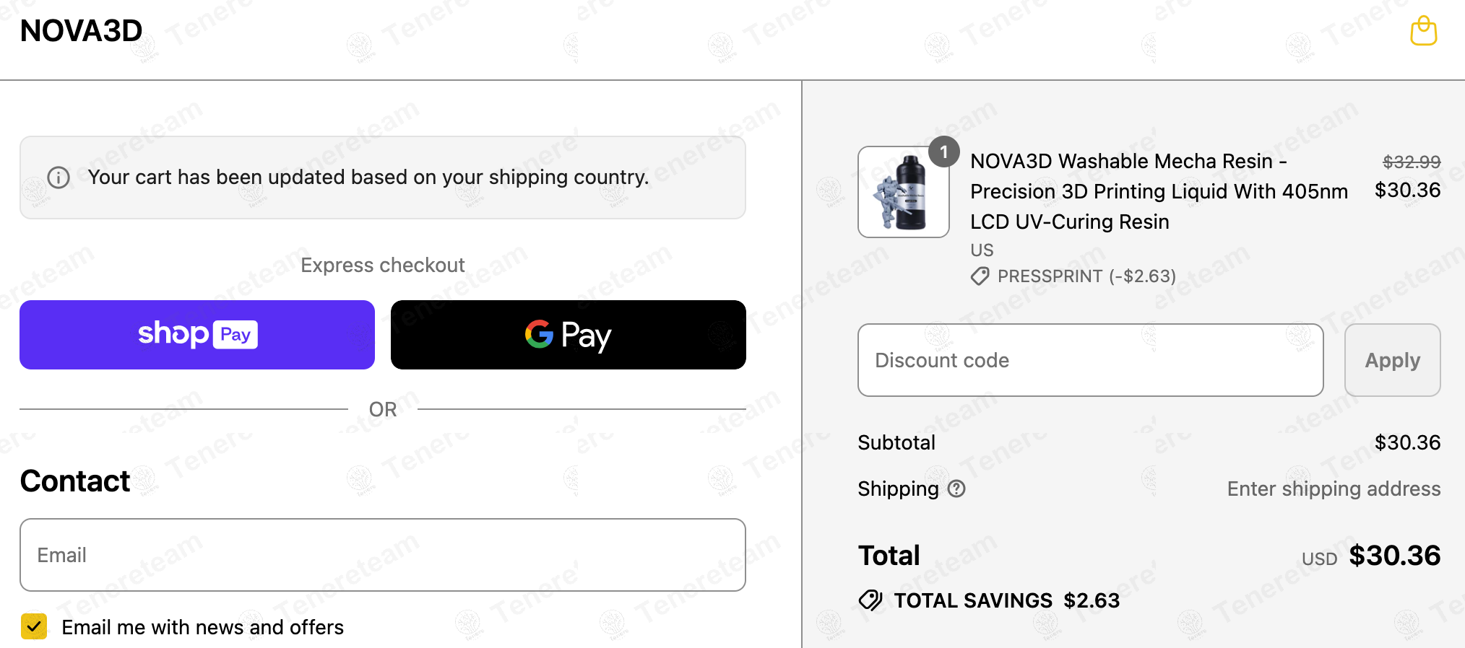The width and height of the screenshot is (1465, 648).
Task: Click the Total $30.36 amount
Action: (x=1394, y=555)
